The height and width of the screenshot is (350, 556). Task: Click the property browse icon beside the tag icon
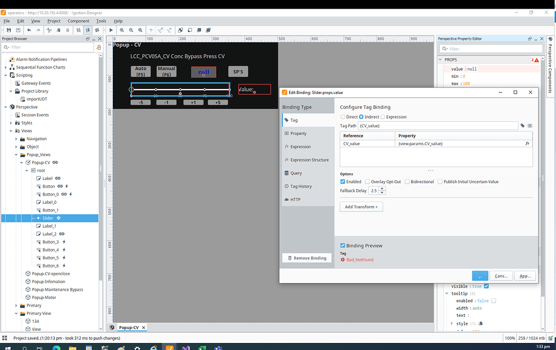click(530, 126)
